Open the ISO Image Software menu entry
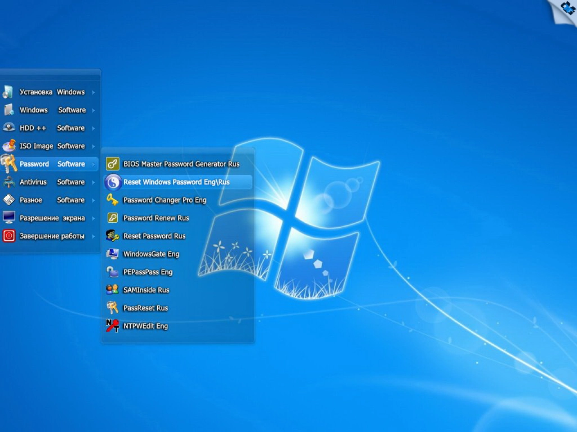 (x=50, y=146)
